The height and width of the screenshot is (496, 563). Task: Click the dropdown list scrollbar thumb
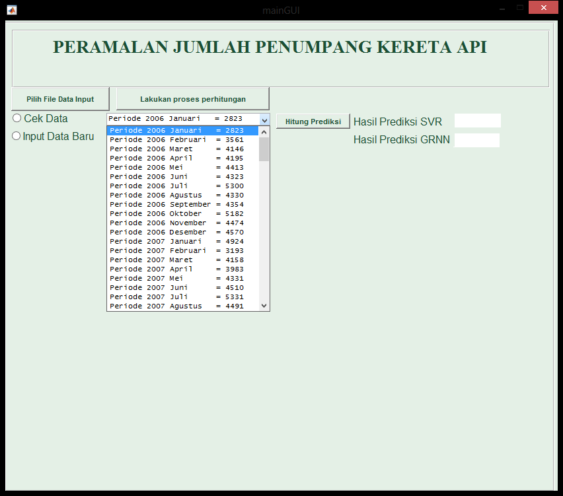click(264, 149)
